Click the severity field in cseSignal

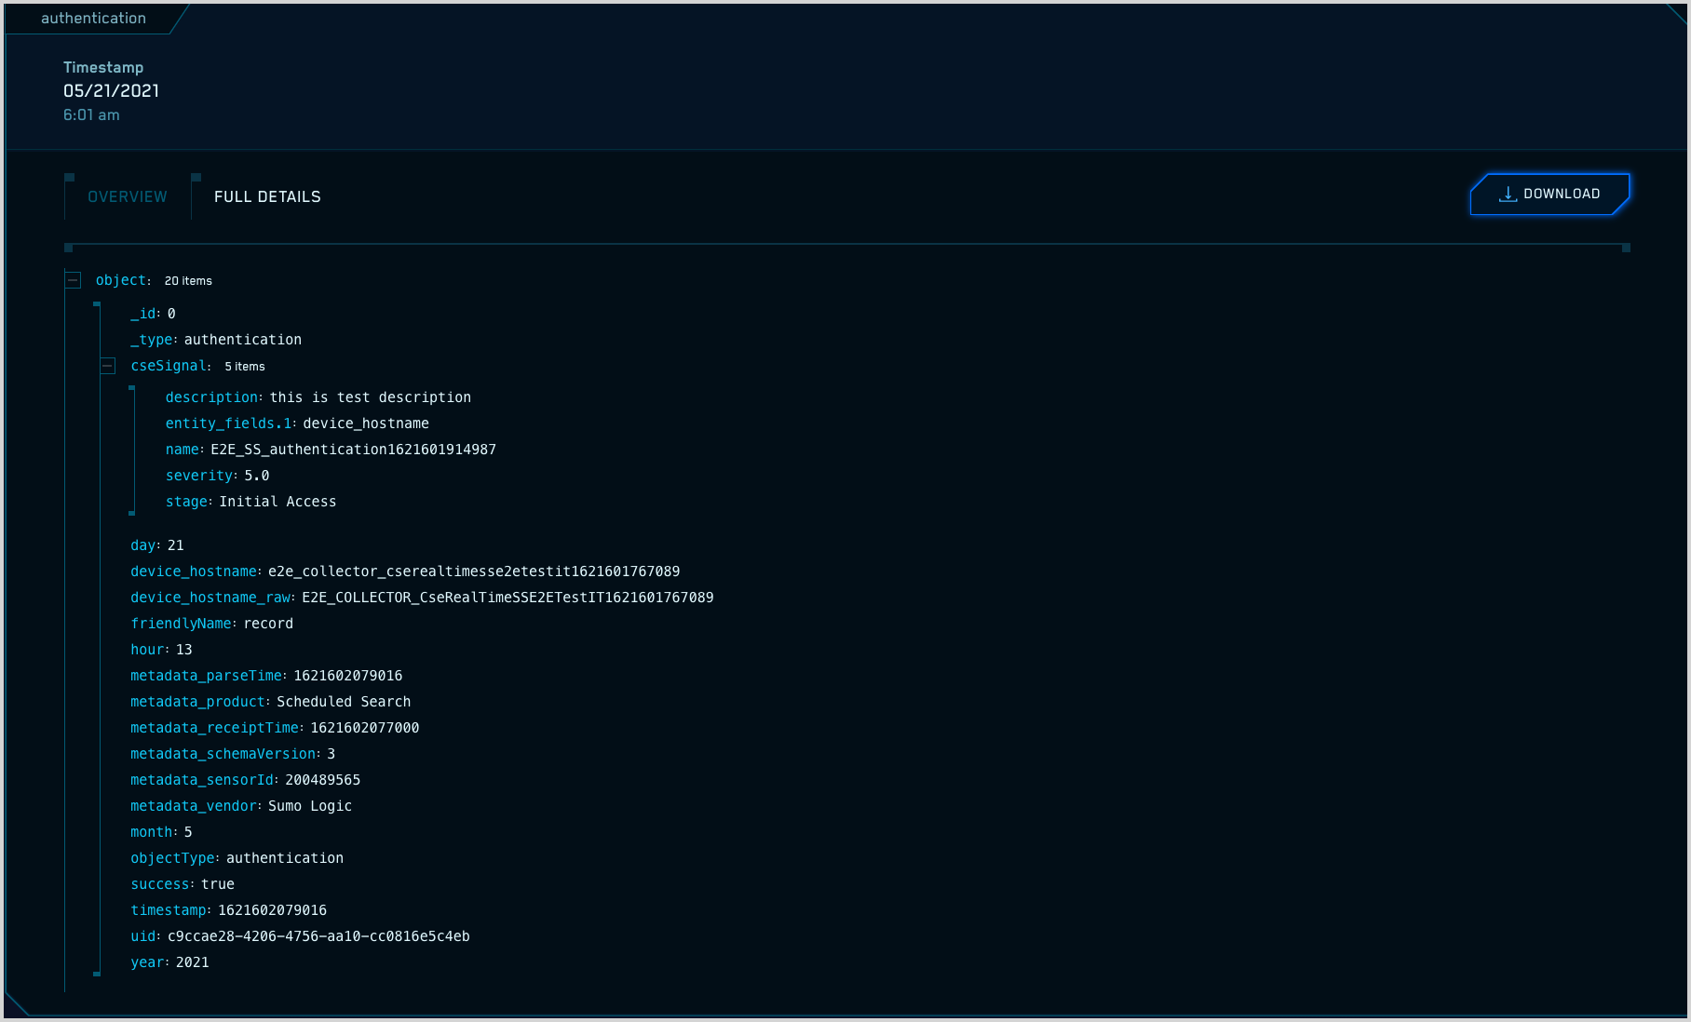198,476
